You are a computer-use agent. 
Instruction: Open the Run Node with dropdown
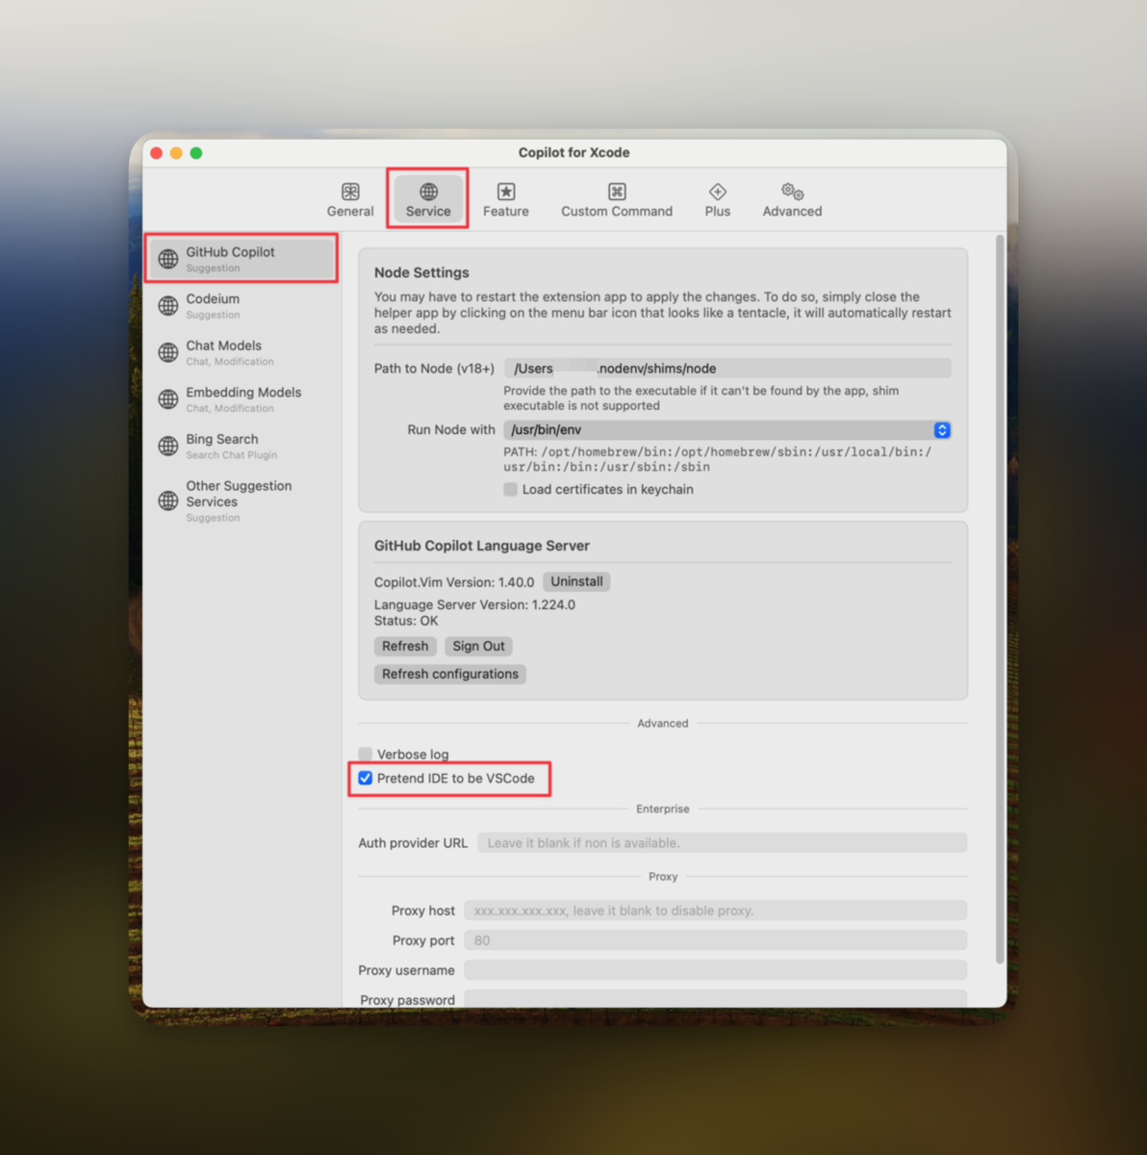coord(727,430)
